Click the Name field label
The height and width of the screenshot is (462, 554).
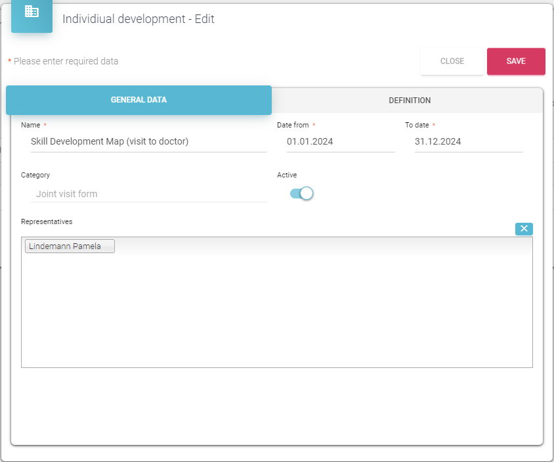coord(30,125)
